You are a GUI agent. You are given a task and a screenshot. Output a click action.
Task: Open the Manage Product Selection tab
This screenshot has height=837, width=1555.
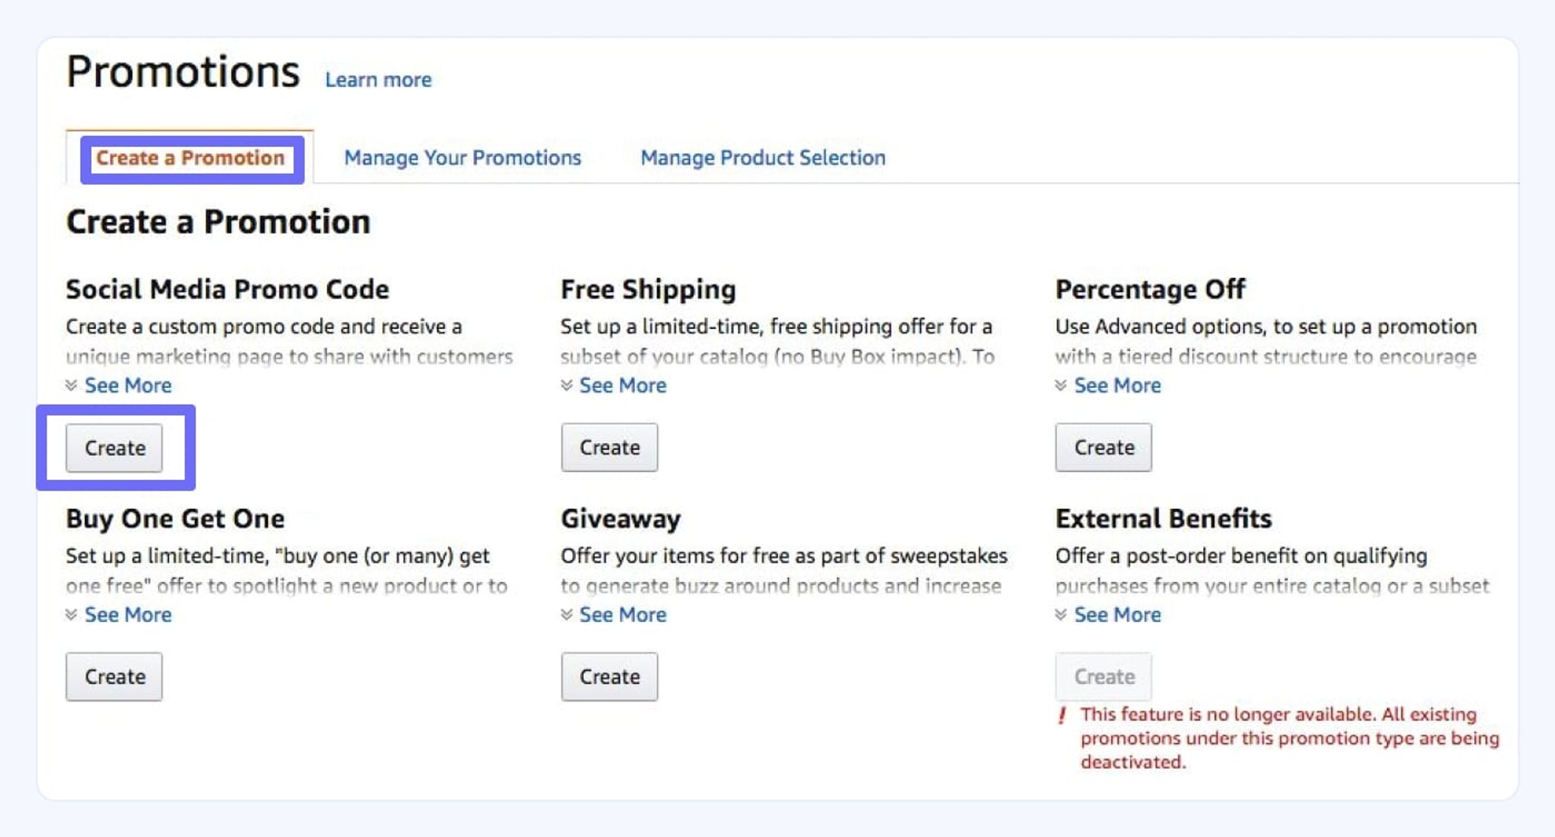(763, 158)
